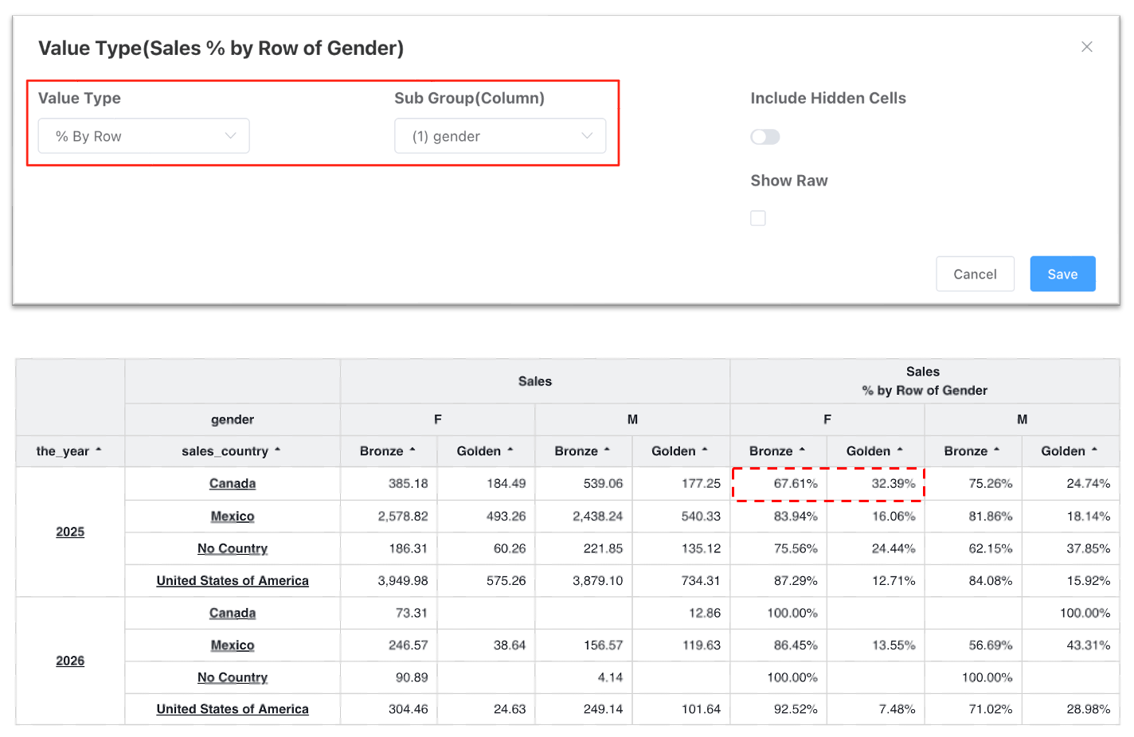Screen dimensions: 1134x737
Task: Click the Cancel button
Action: [x=975, y=274]
